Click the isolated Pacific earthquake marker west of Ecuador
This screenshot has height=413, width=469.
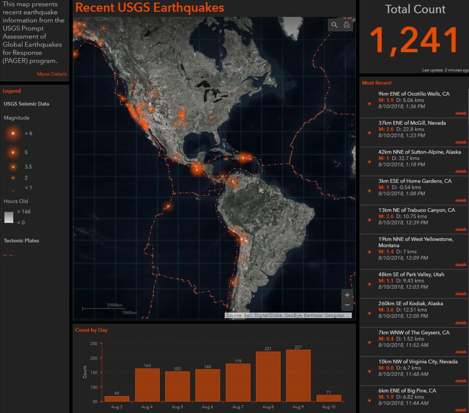168,206
